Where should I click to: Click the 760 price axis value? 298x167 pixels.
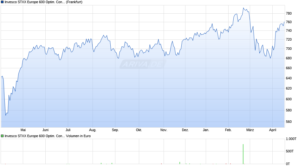289,22
